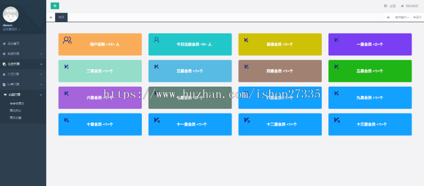Click the shopping cart icon beside 商品管理
424x186 pixels.
pyautogui.click(x=5, y=95)
